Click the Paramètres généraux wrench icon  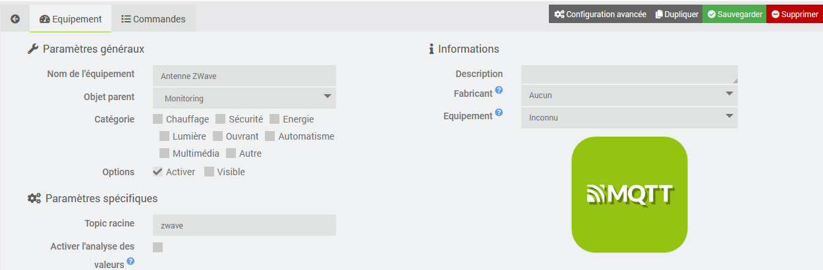(32, 49)
